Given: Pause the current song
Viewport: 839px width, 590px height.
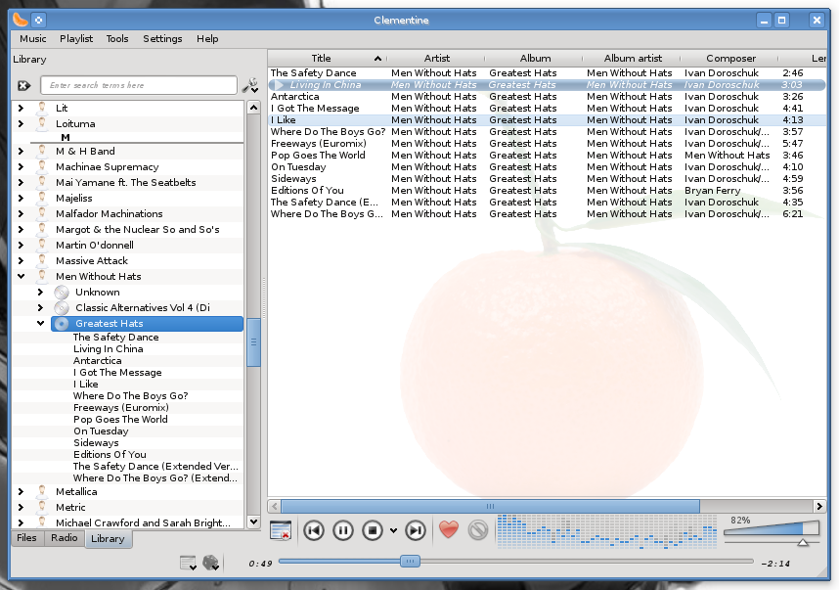Looking at the screenshot, I should [x=343, y=530].
